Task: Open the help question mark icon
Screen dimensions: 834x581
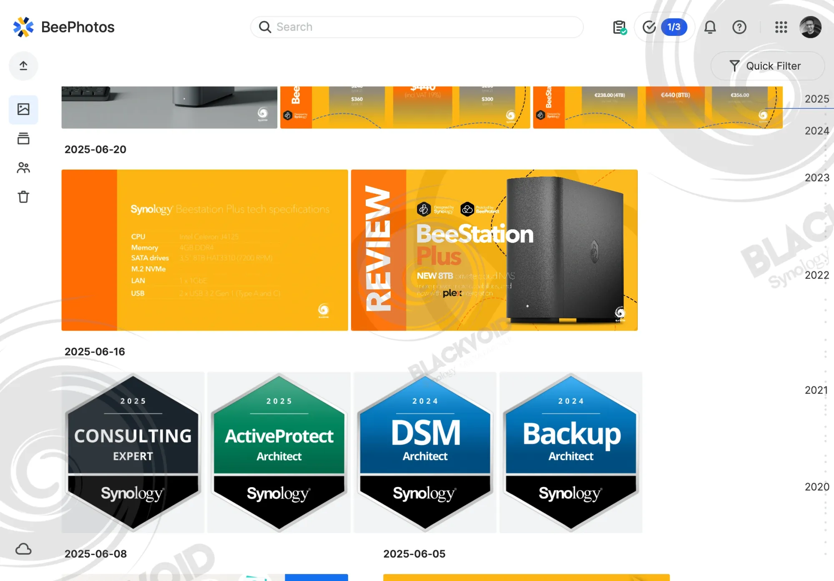Action: tap(739, 28)
